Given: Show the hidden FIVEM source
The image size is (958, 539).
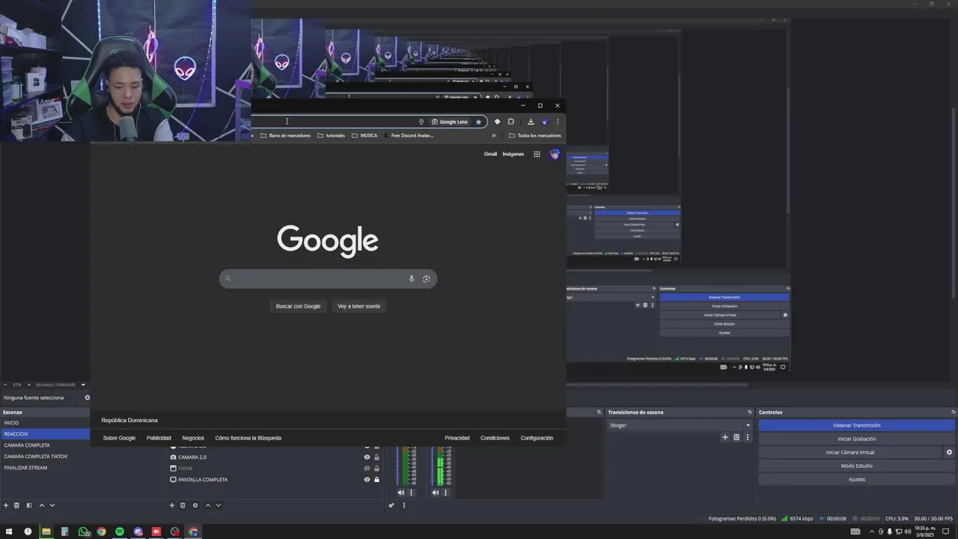Looking at the screenshot, I should coord(367,468).
